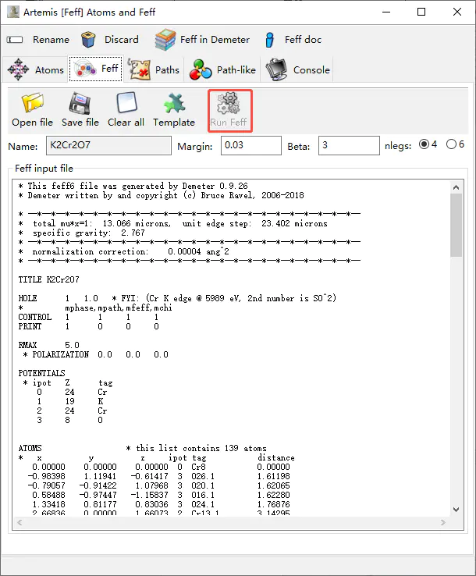Switch to the Paths tab
This screenshot has height=576, width=476.
point(154,69)
